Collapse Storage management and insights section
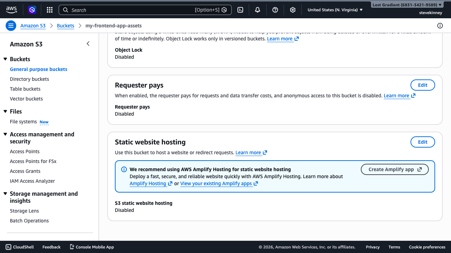Image resolution: width=451 pixels, height=253 pixels. 5,194
